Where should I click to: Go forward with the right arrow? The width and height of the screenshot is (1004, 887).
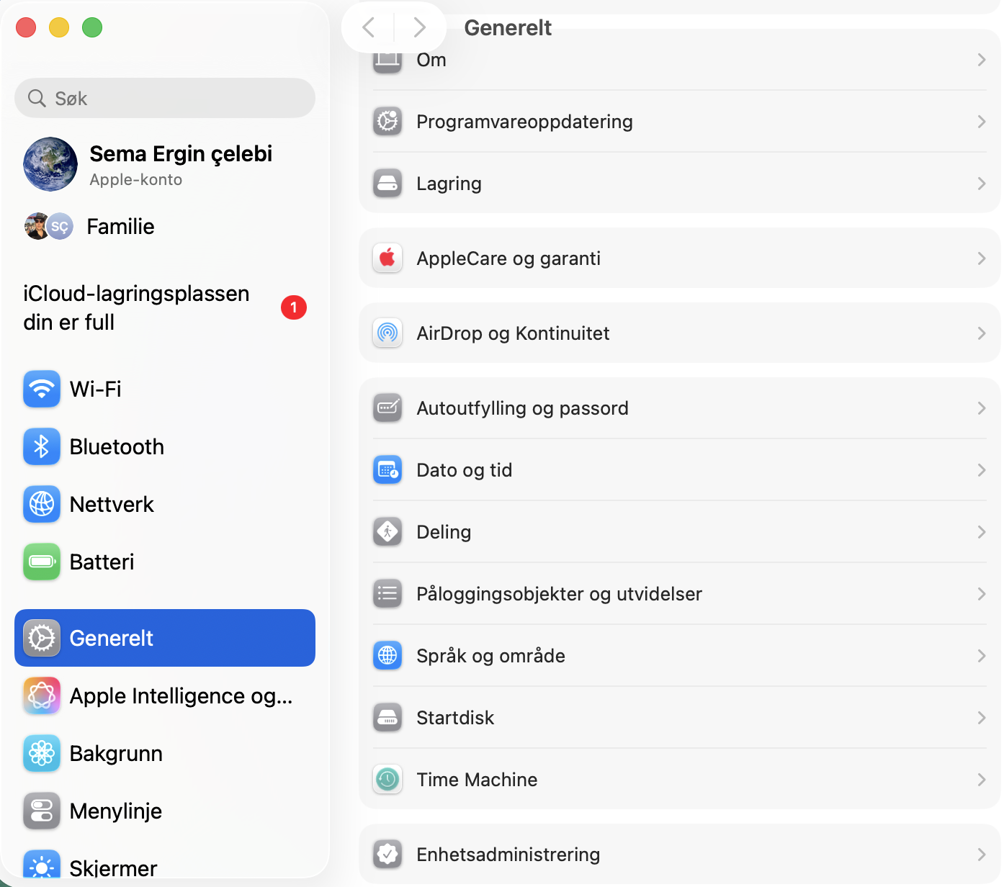(x=419, y=27)
